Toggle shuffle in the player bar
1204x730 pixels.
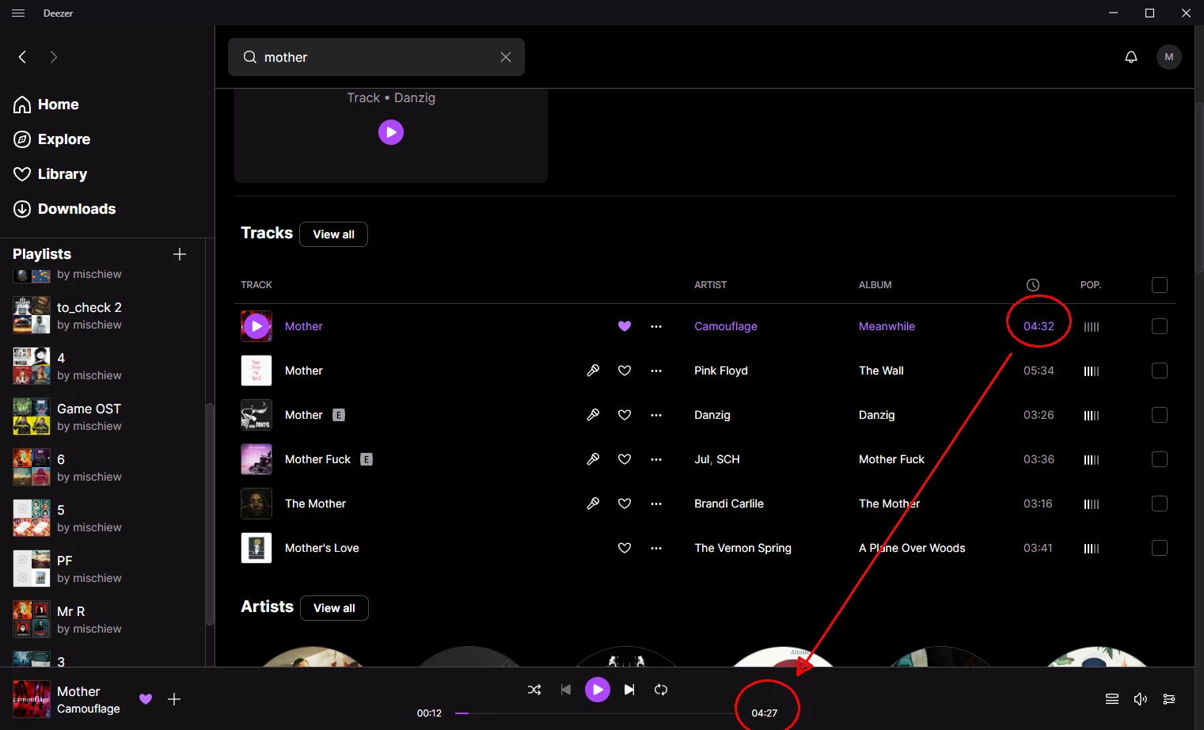534,690
